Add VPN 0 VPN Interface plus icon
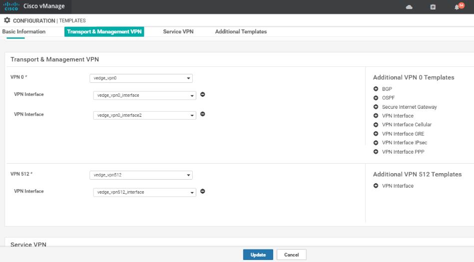The image size is (474, 262). 376,116
